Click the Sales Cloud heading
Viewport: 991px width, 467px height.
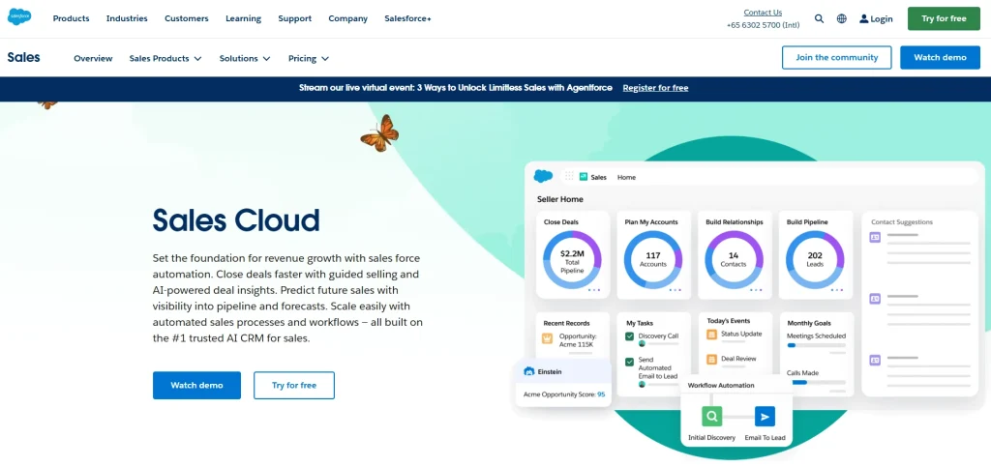tap(236, 220)
